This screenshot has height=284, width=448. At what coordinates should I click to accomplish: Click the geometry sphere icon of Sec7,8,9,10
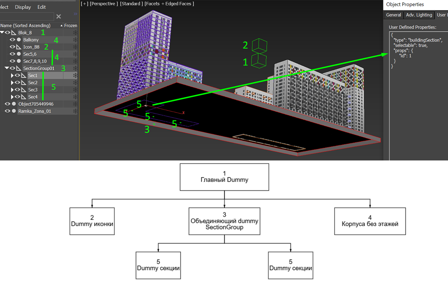(x=19, y=61)
